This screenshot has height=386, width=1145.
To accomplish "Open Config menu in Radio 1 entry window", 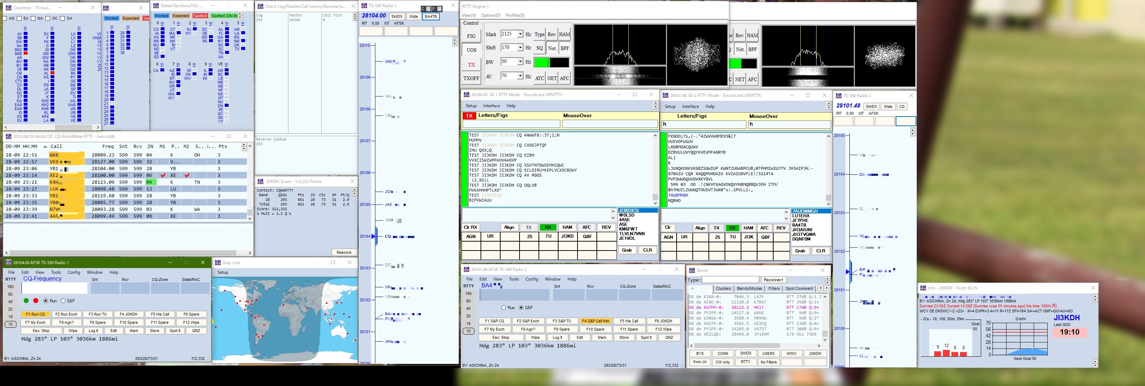I will point(74,272).
